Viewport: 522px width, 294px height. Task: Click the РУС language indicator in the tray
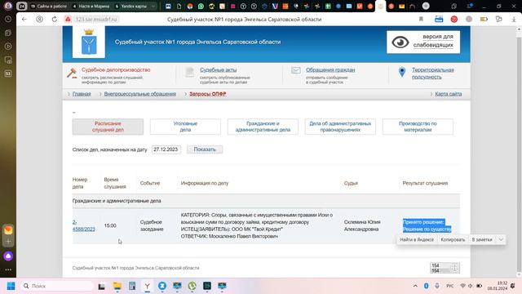point(449,286)
